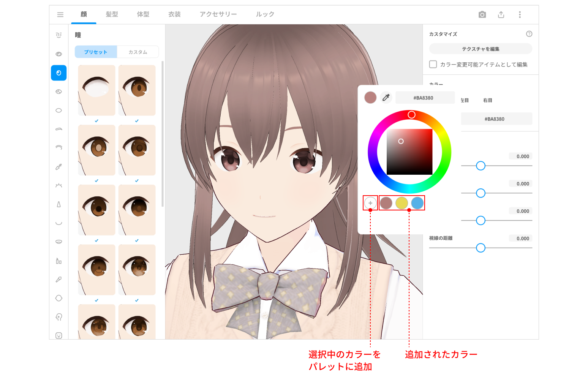Click the camera screenshot icon in the toolbar

click(x=482, y=14)
